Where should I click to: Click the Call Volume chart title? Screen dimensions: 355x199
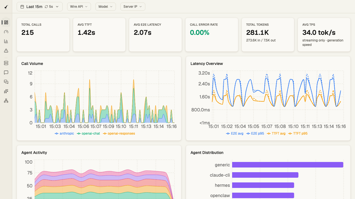tap(32, 64)
